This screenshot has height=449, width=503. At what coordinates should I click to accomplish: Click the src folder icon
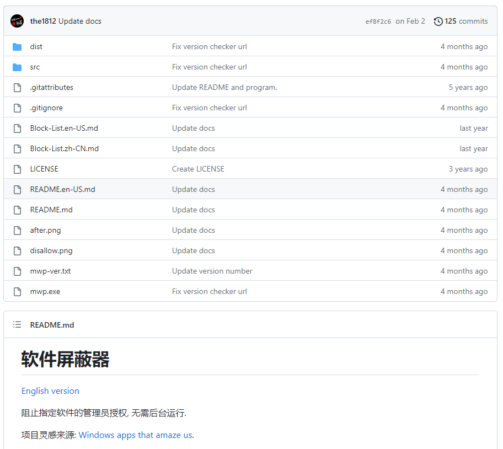click(17, 67)
